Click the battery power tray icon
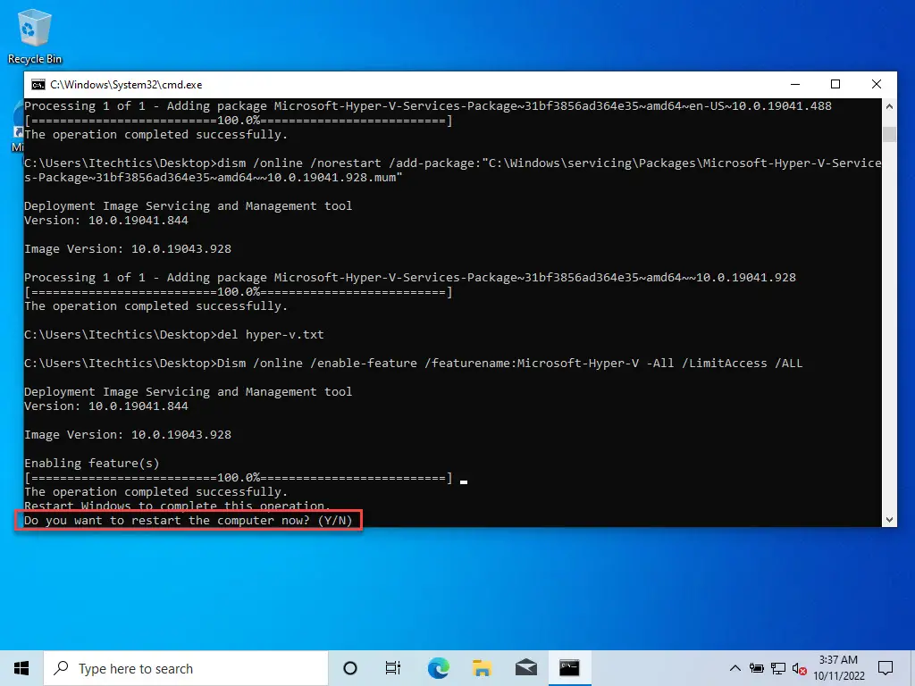The height and width of the screenshot is (686, 915). 757,668
